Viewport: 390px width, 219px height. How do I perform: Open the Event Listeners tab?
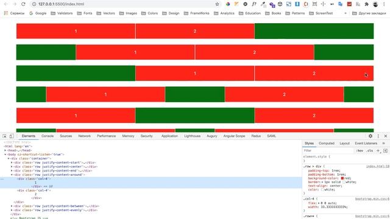366,144
